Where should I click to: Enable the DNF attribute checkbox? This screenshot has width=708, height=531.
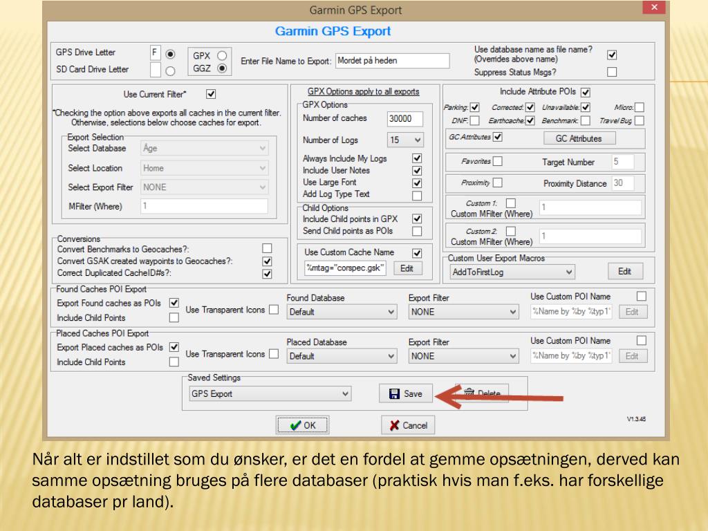(474, 120)
